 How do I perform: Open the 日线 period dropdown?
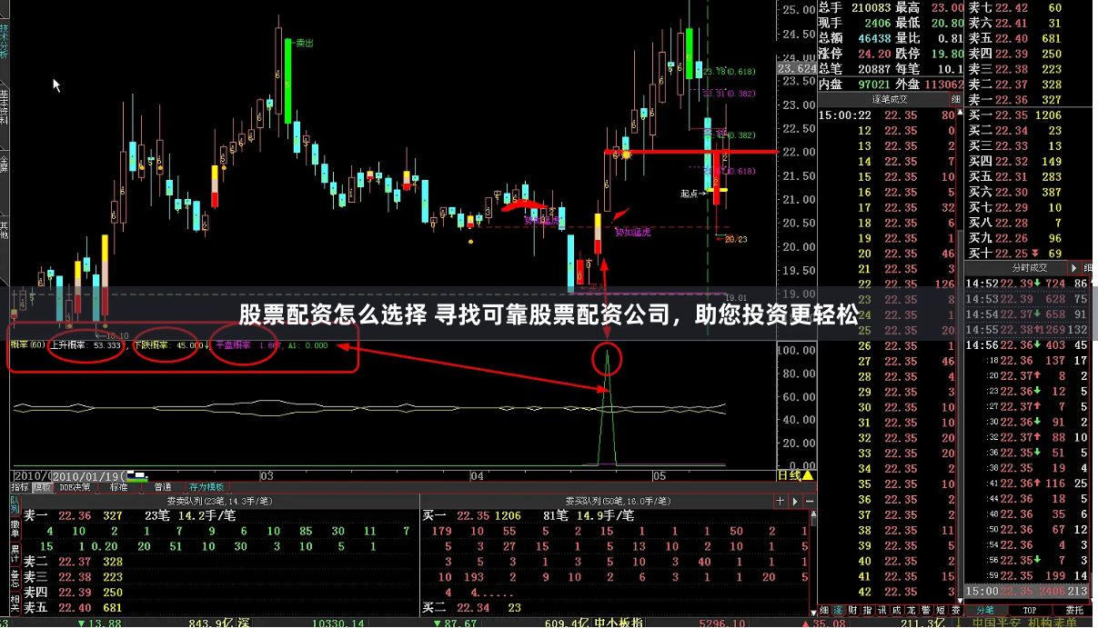coord(792,474)
